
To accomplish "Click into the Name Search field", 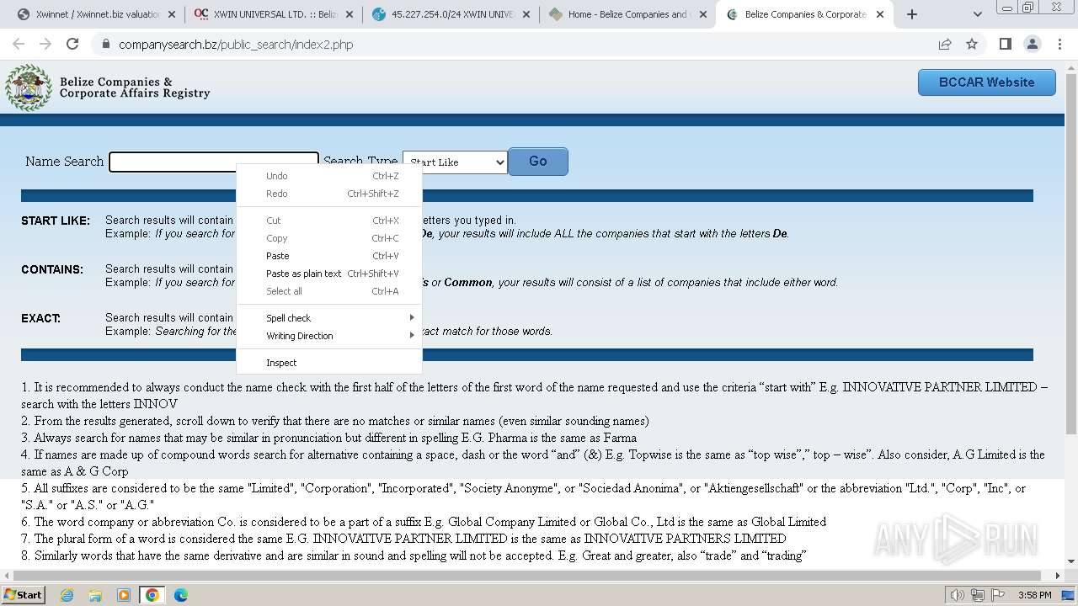I will [214, 162].
